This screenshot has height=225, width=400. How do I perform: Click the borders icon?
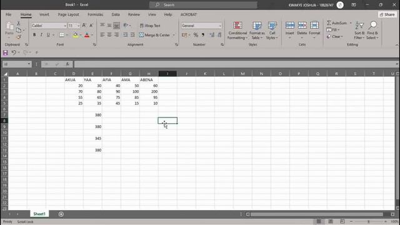tap(62, 35)
